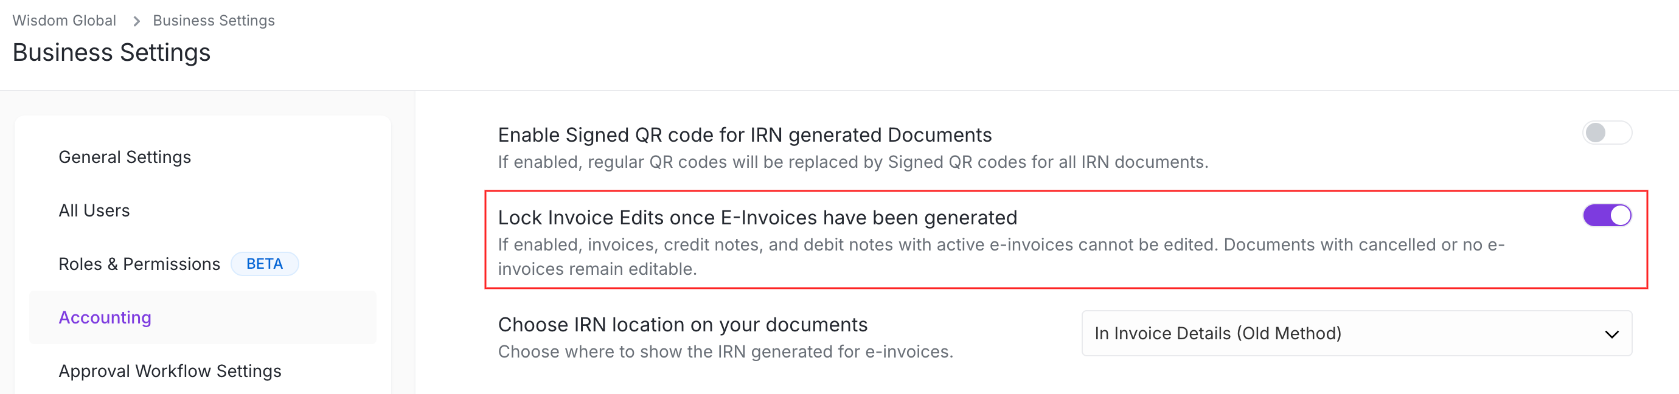Enable the Signed QR code toggle
Image resolution: width=1679 pixels, height=394 pixels.
1607,133
